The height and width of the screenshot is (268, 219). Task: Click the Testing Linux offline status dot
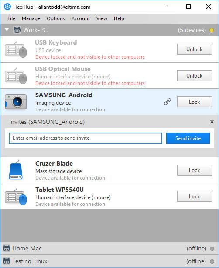[x=212, y=261]
